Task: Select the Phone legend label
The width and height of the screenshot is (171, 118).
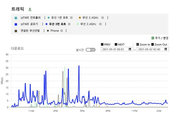Action: (x=54, y=31)
